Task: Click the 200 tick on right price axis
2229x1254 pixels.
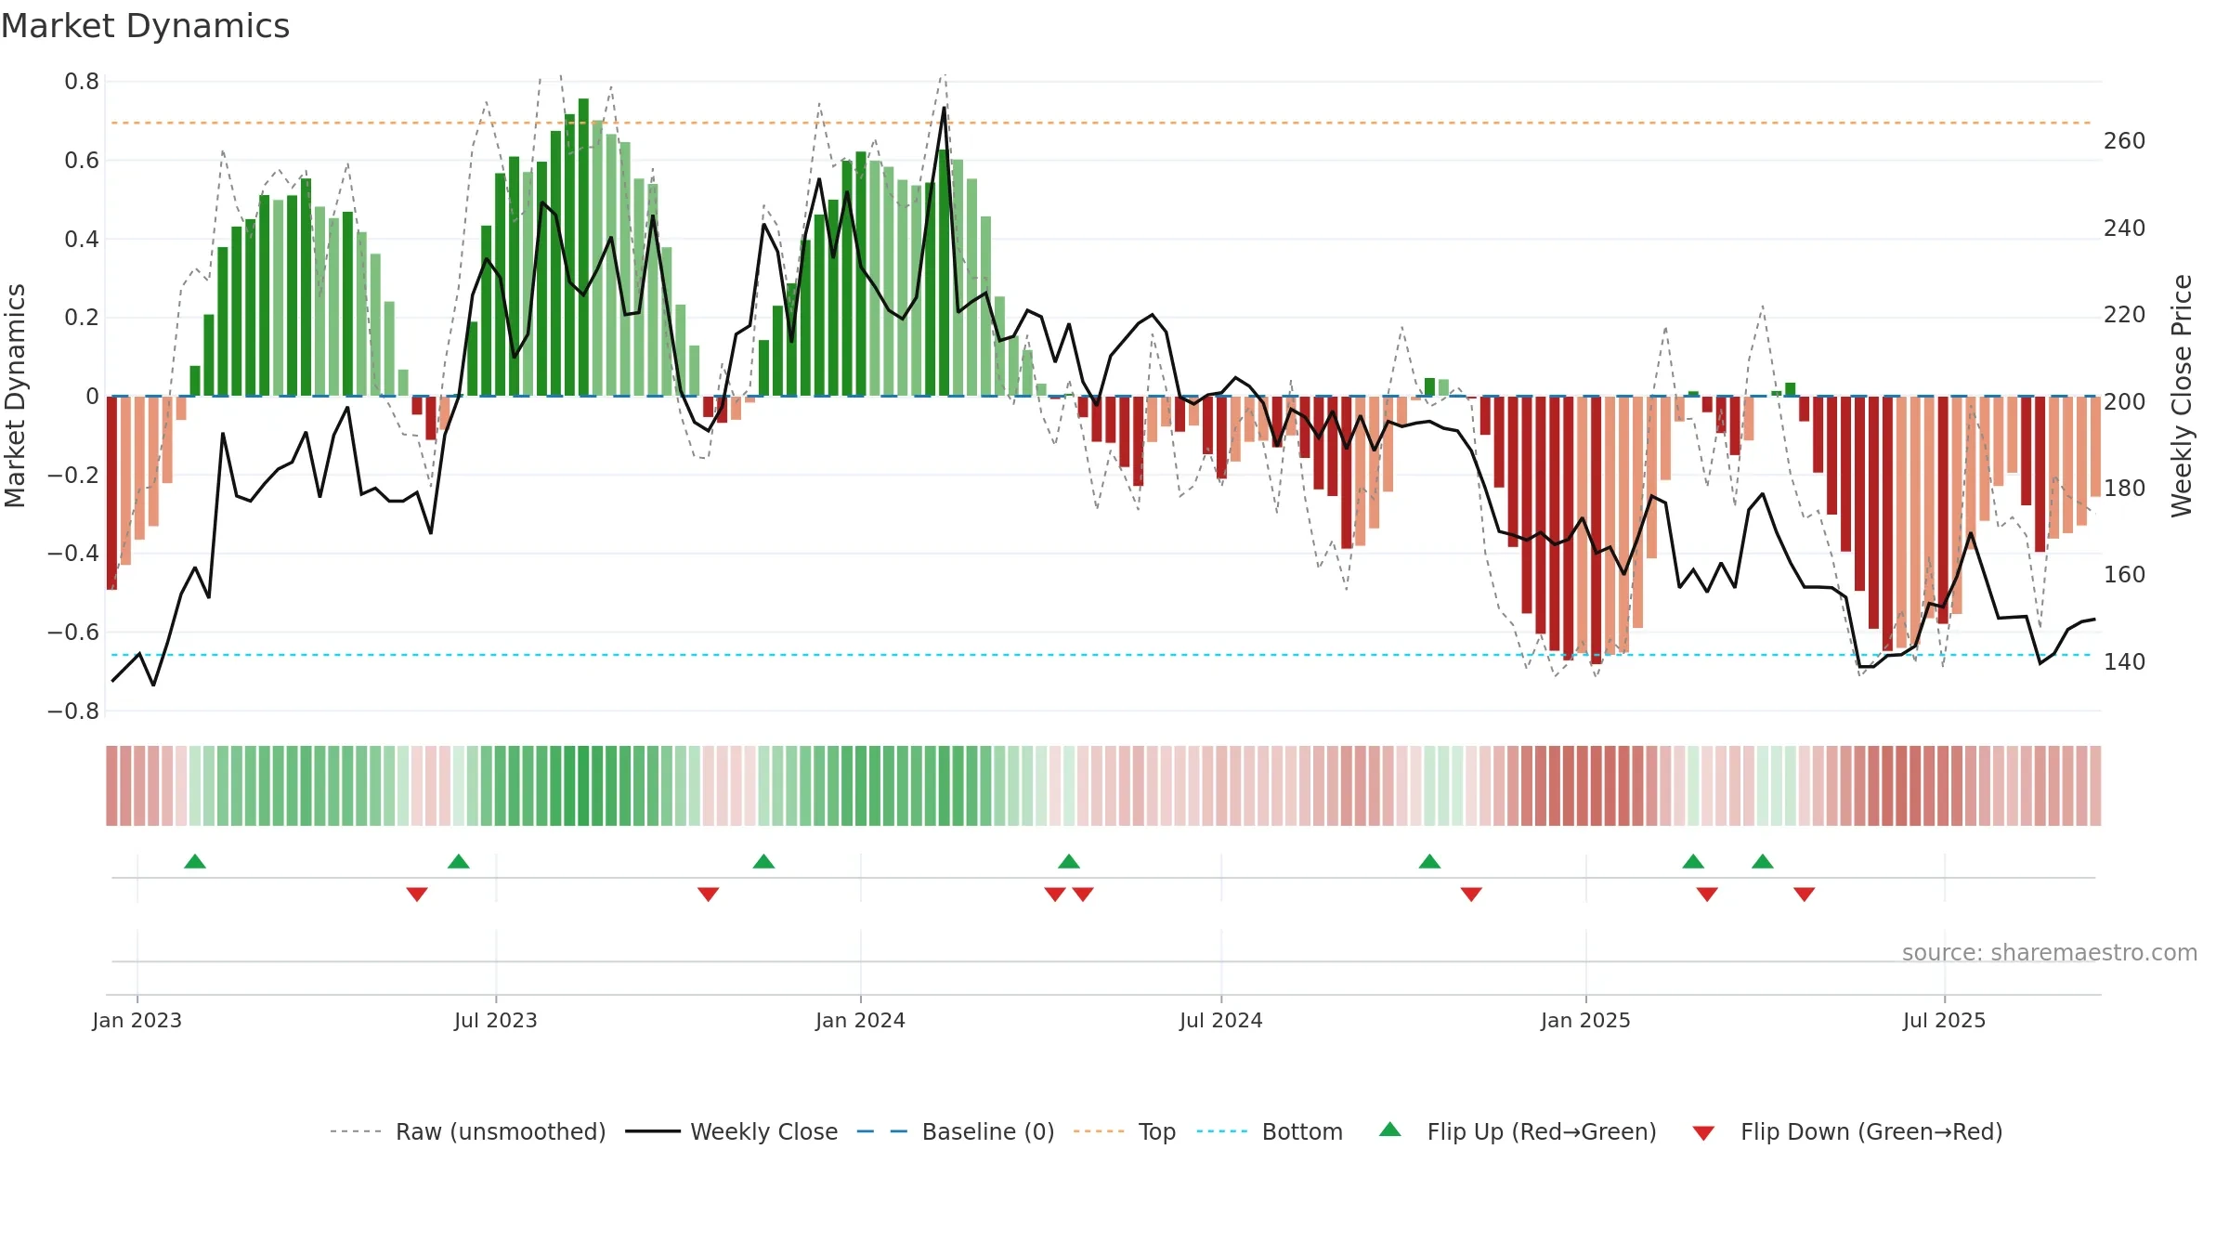Action: (x=2124, y=402)
